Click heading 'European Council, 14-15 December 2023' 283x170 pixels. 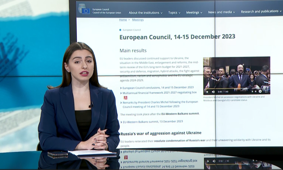click(x=177, y=37)
